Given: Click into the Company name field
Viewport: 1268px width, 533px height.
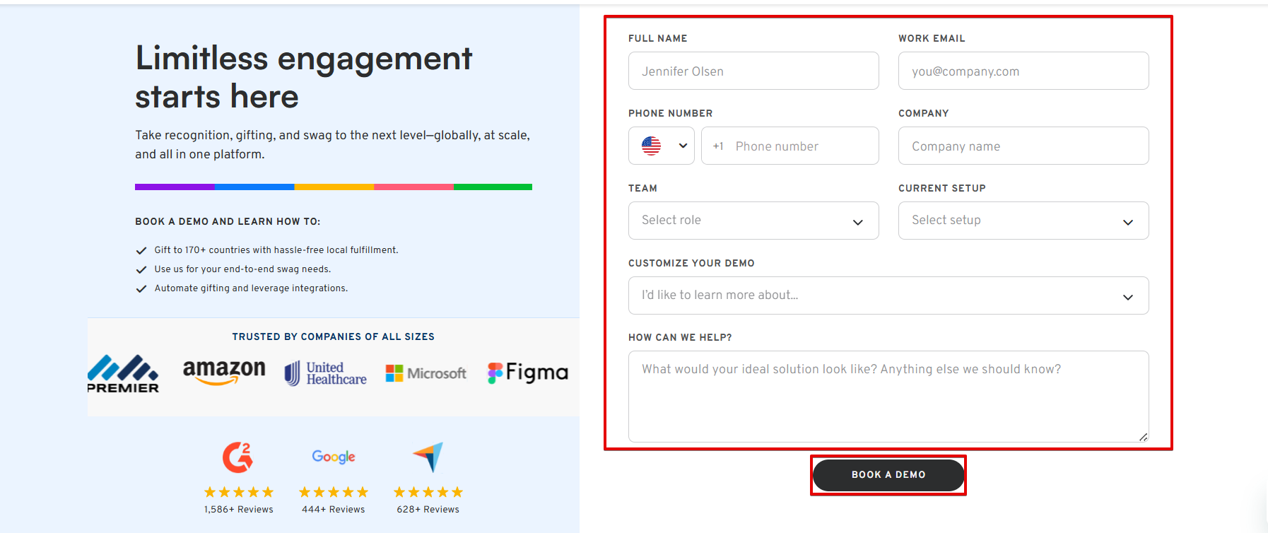Looking at the screenshot, I should coord(1023,146).
